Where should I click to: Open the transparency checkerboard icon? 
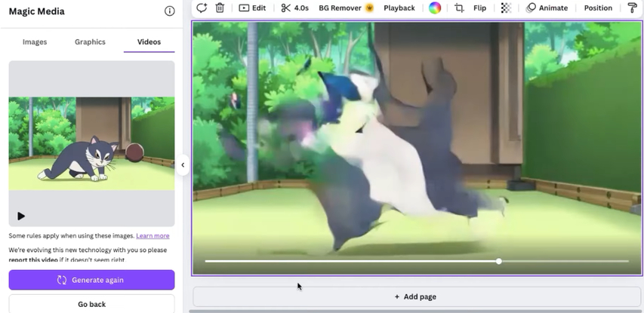pos(506,8)
